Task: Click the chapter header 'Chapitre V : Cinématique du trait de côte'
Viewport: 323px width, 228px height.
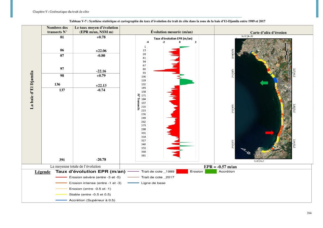Action: pyautogui.click(x=61, y=12)
